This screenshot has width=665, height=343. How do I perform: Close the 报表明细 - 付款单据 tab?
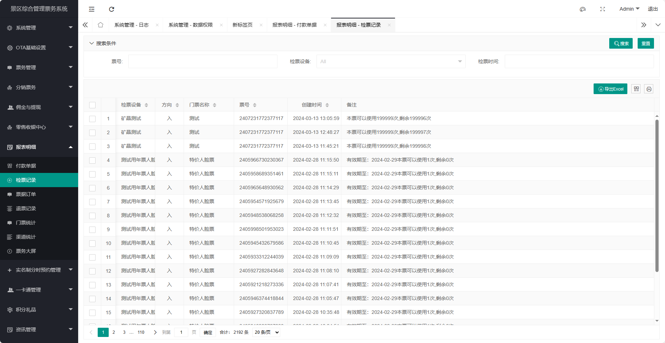point(325,25)
